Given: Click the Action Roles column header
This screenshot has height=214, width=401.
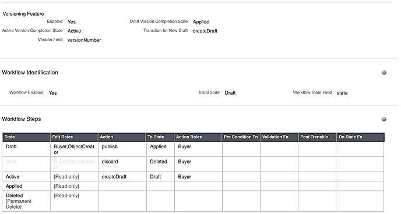Looking at the screenshot, I should click(198, 137).
